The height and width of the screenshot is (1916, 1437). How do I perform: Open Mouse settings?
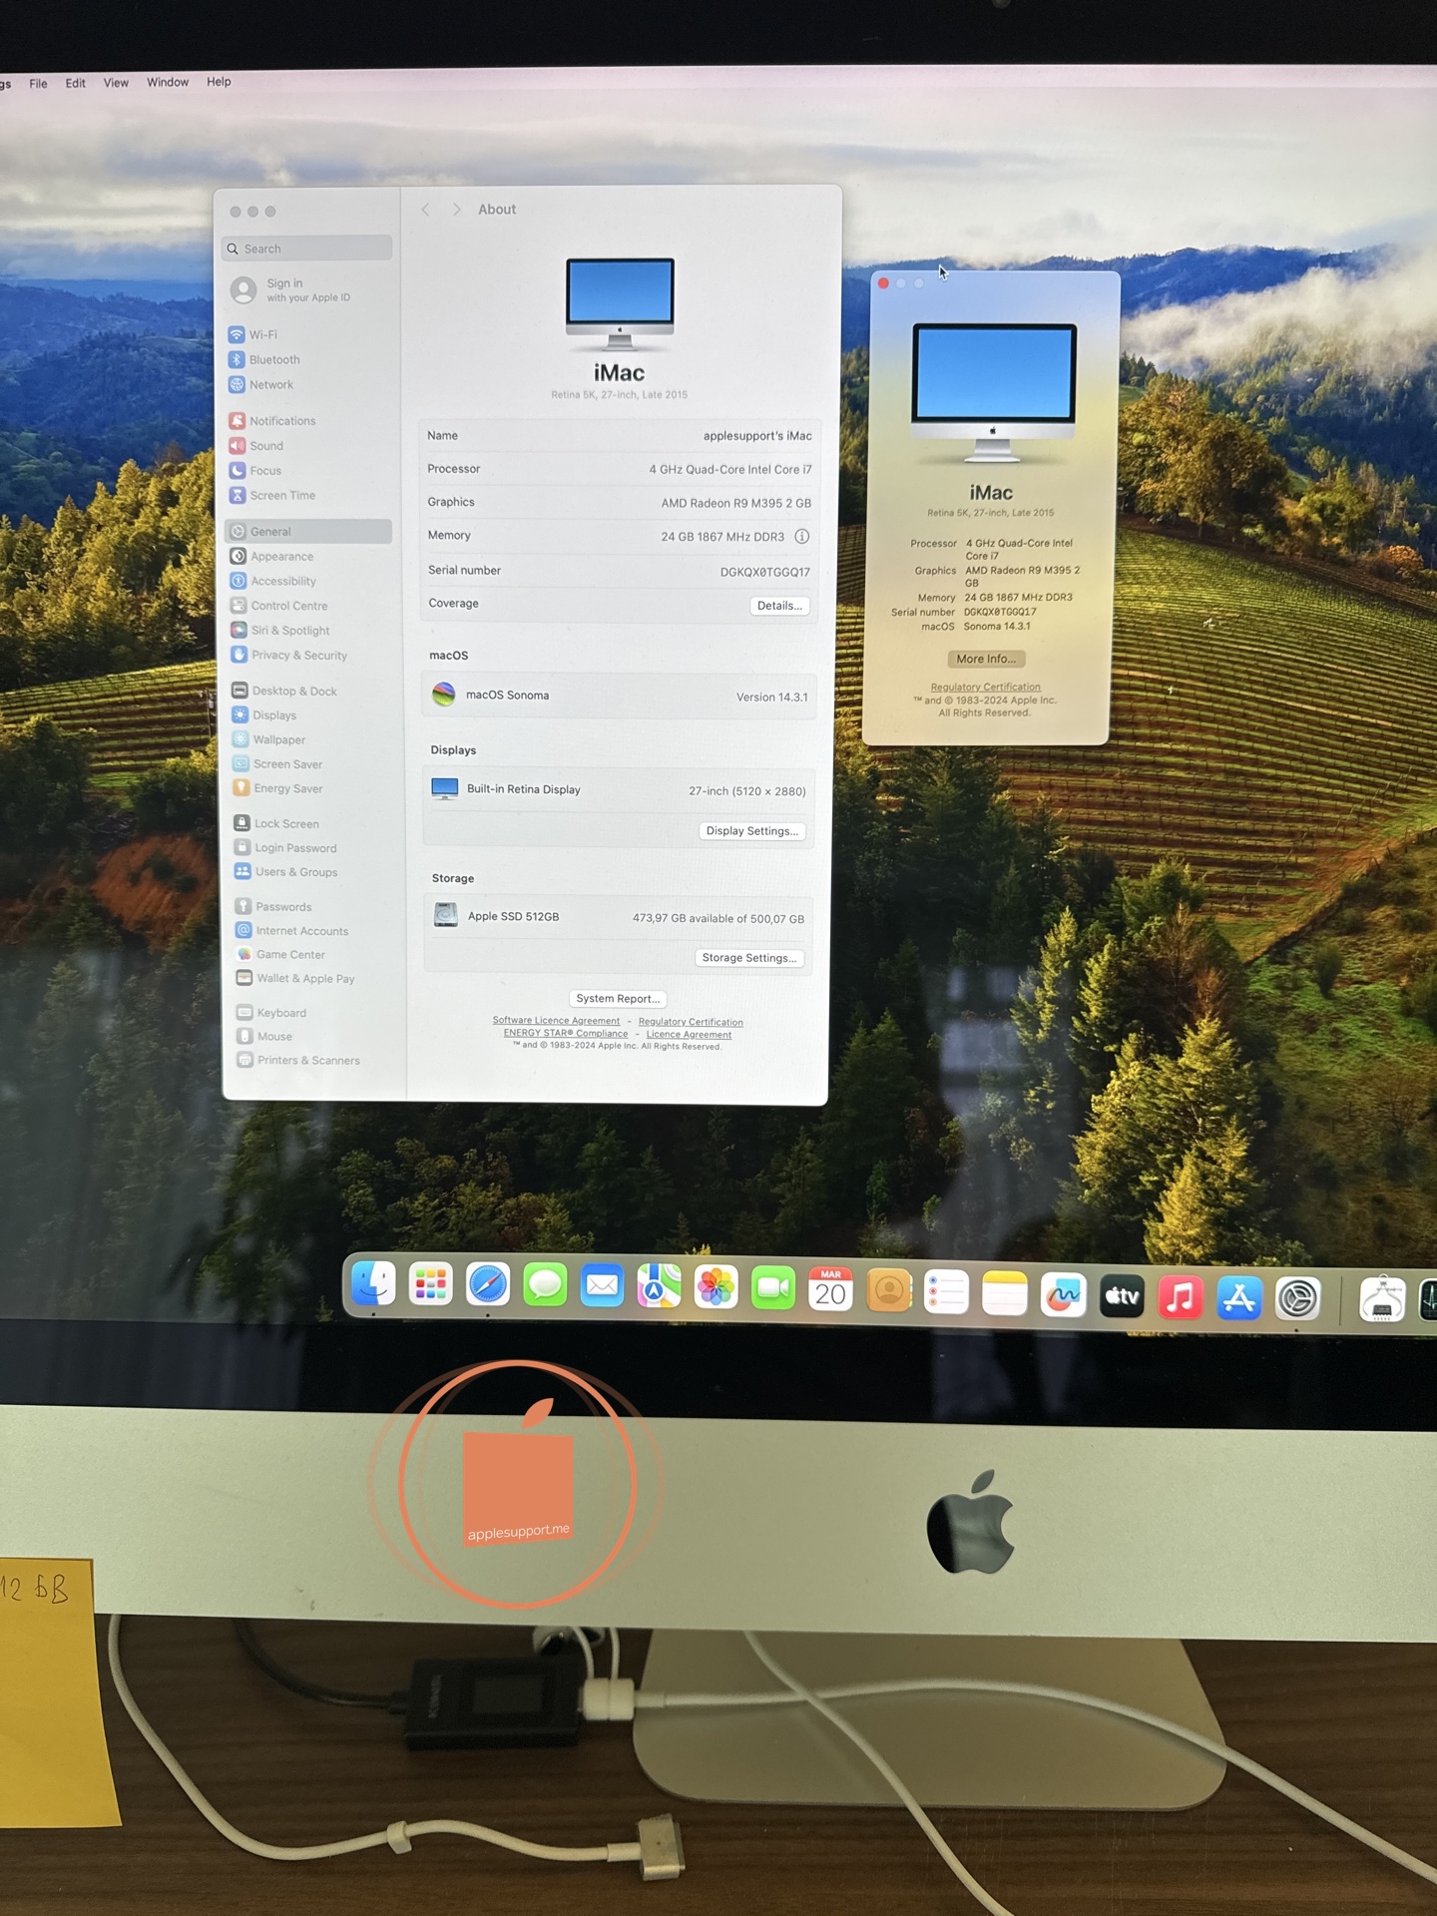pyautogui.click(x=264, y=1037)
